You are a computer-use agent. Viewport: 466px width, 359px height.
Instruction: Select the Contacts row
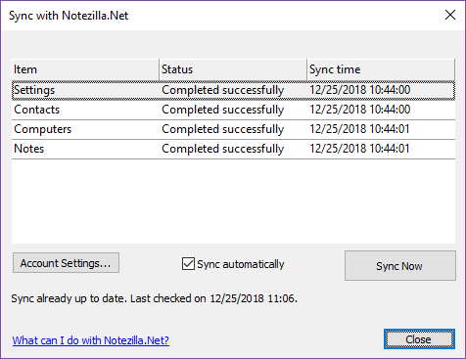tap(233, 110)
